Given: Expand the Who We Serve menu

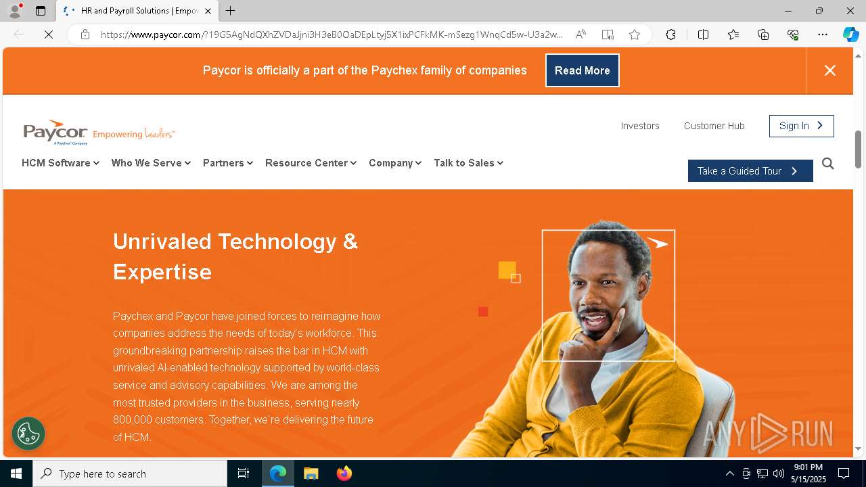Looking at the screenshot, I should pos(151,163).
